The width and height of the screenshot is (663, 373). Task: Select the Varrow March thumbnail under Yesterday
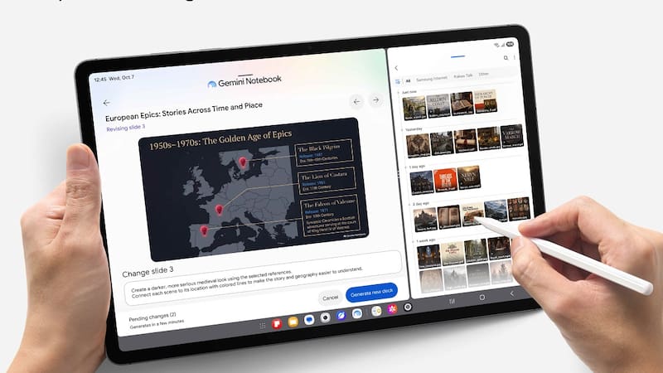[x=511, y=136]
